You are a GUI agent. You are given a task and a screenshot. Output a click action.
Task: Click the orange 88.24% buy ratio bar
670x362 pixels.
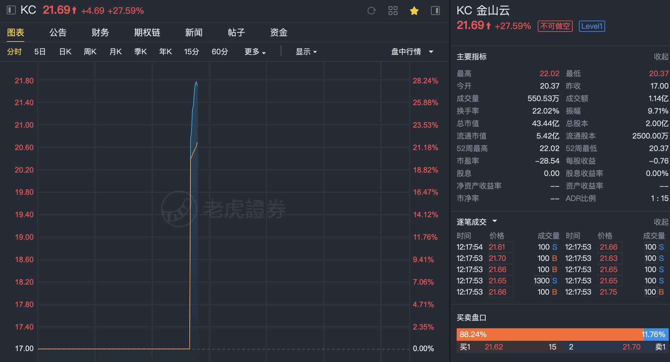[550, 335]
